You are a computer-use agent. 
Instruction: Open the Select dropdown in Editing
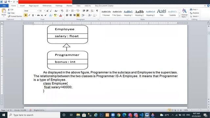pos(194,16)
